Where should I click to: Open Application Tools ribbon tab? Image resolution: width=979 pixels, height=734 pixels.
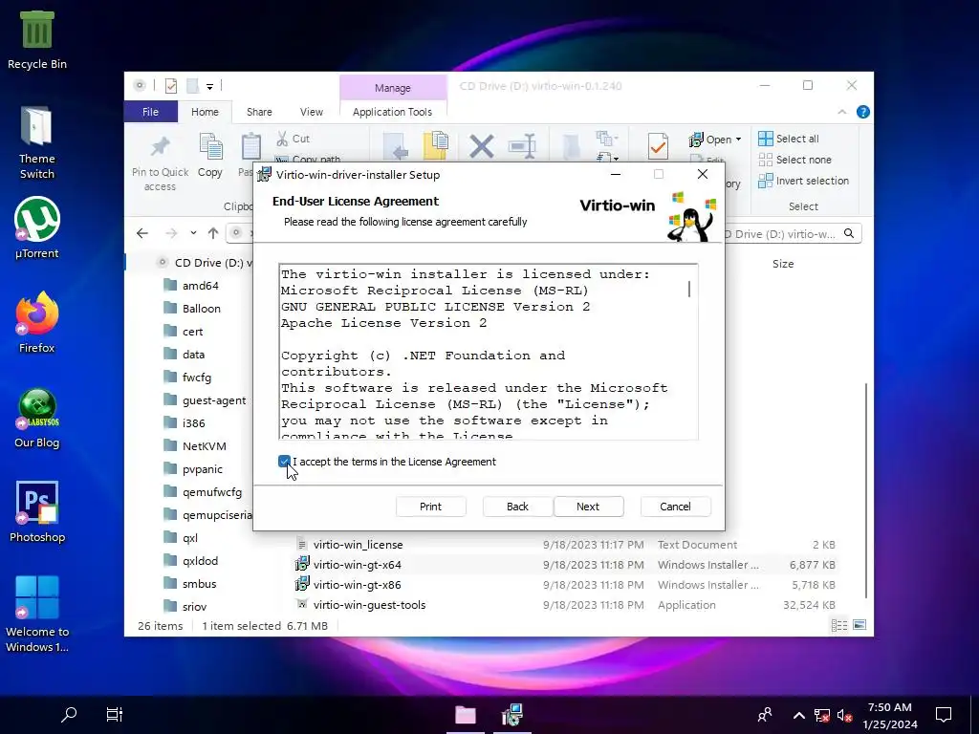tap(392, 112)
